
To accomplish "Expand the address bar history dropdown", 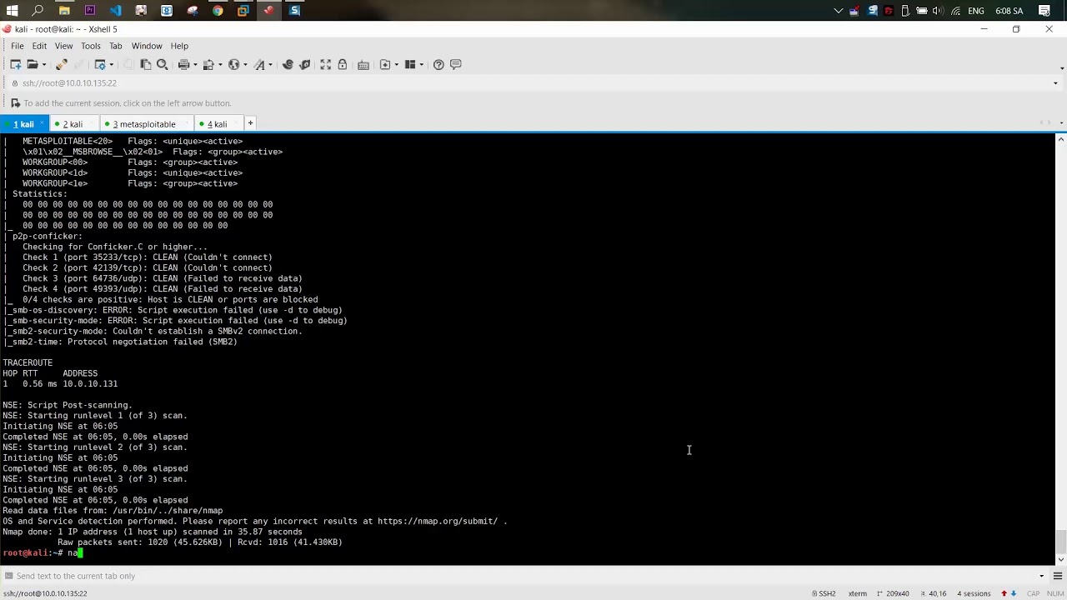I will click(1055, 83).
